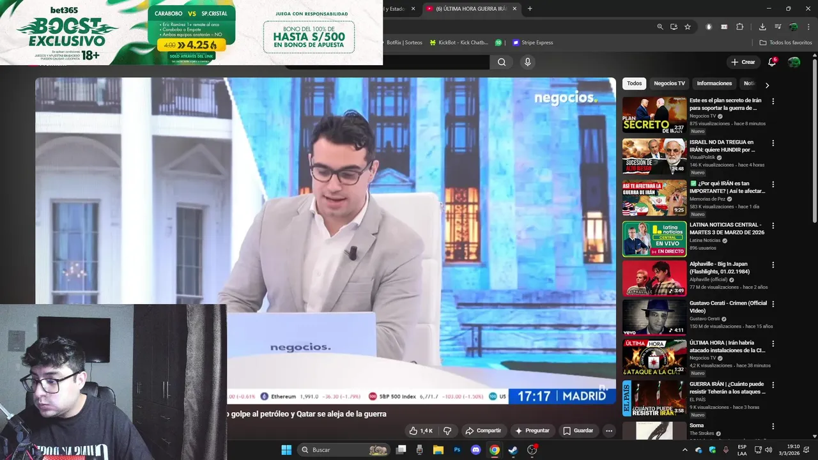
Task: Open YouTube account avatar menu
Action: pyautogui.click(x=794, y=62)
